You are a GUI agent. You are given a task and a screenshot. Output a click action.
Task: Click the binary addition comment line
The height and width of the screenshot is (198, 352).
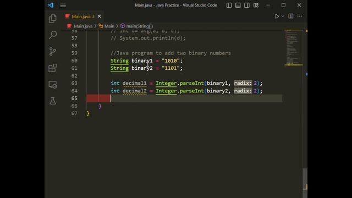(x=170, y=53)
